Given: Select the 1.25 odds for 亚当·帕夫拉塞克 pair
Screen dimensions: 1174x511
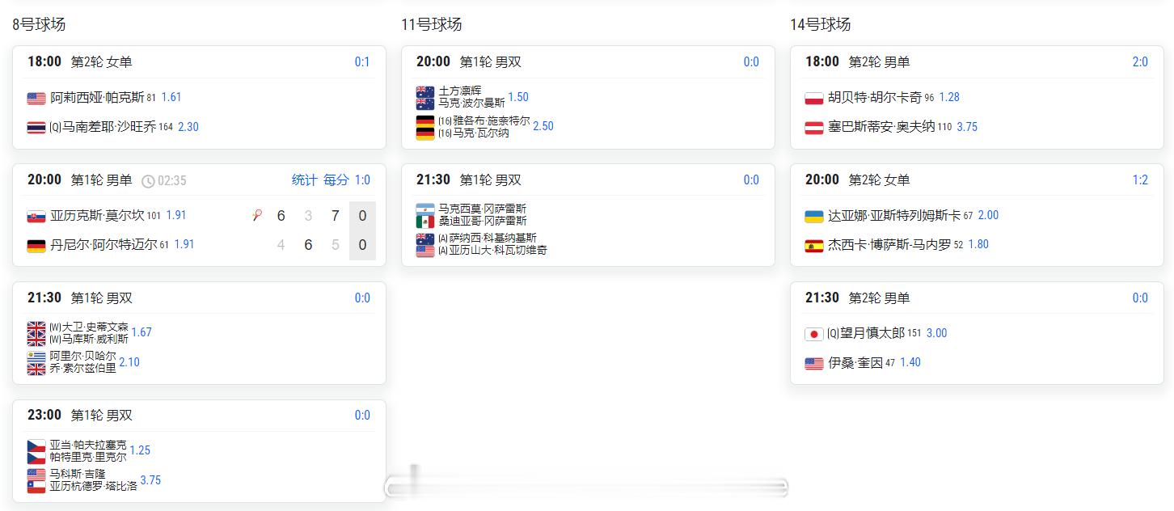Looking at the screenshot, I should coord(140,450).
